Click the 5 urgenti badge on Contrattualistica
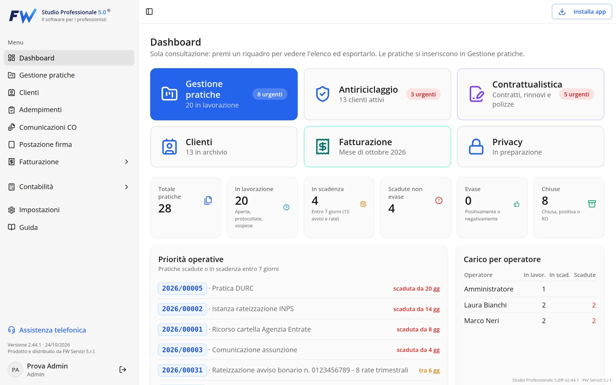Viewport: 616px width, 385px height. coord(576,94)
